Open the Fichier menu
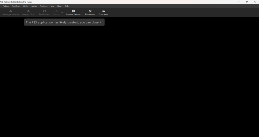Screen dimensions: 259x137 (x=6, y=6)
